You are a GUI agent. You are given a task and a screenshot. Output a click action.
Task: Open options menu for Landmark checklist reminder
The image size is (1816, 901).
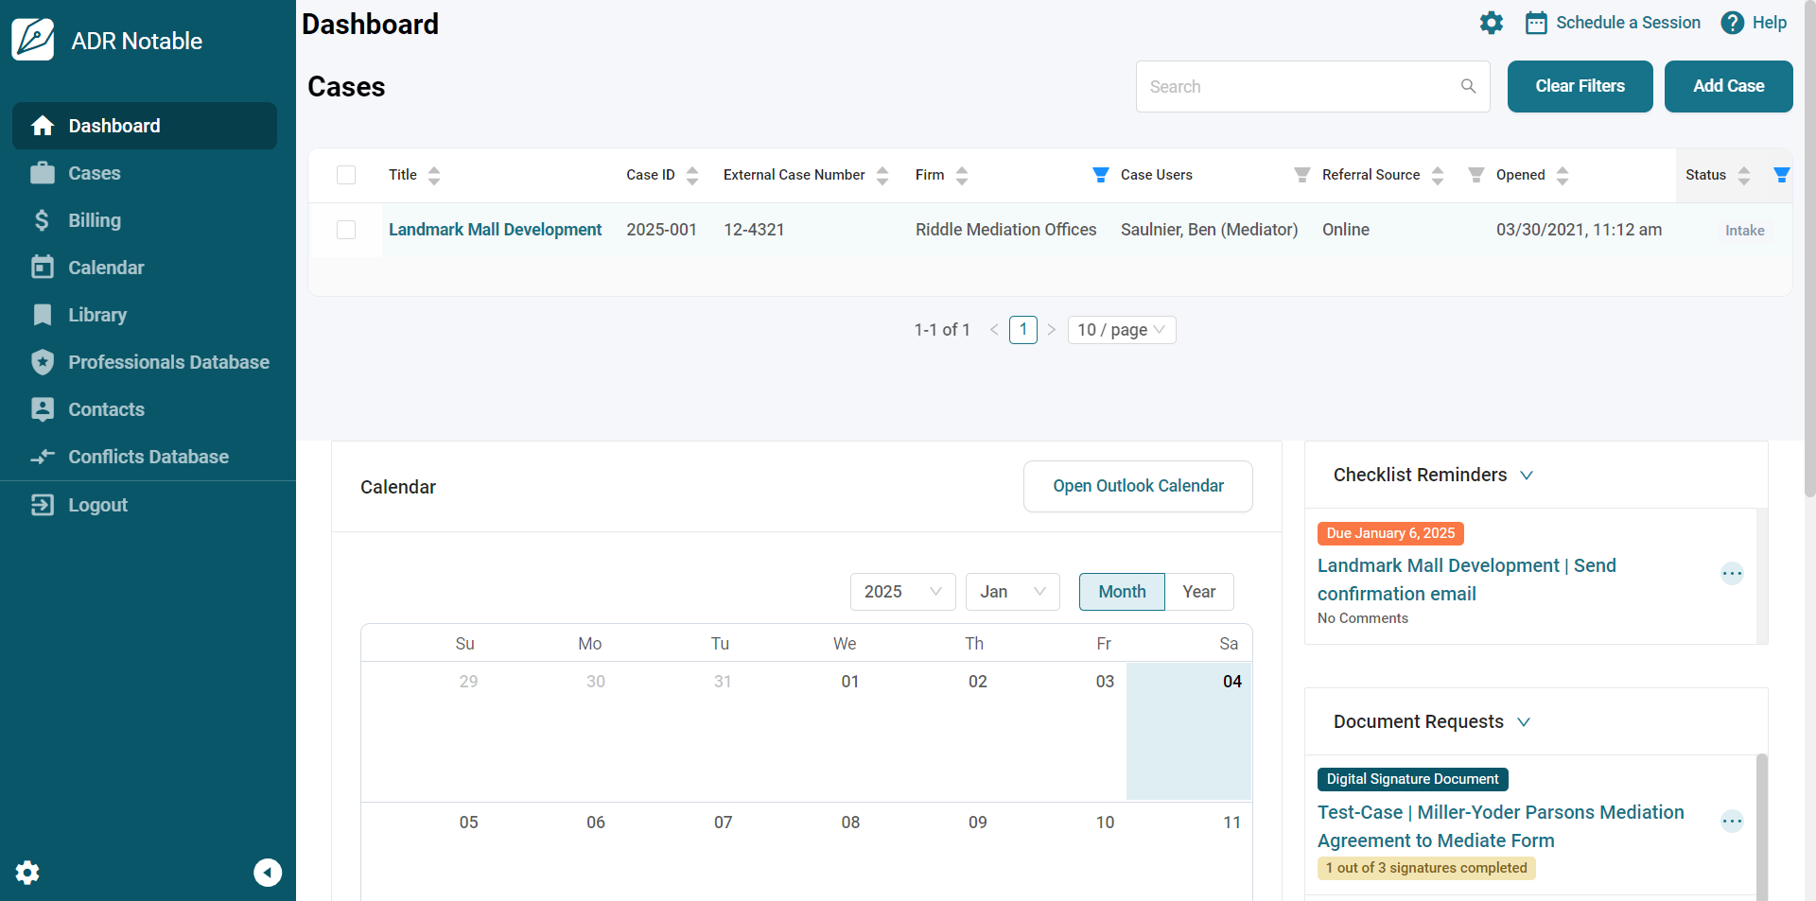pyautogui.click(x=1732, y=573)
